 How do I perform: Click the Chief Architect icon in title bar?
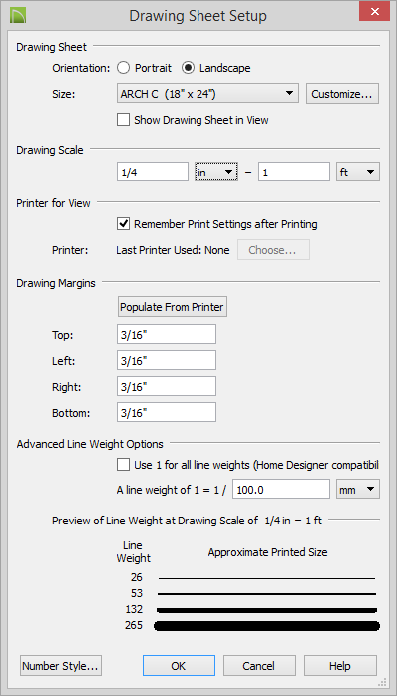coord(18,16)
